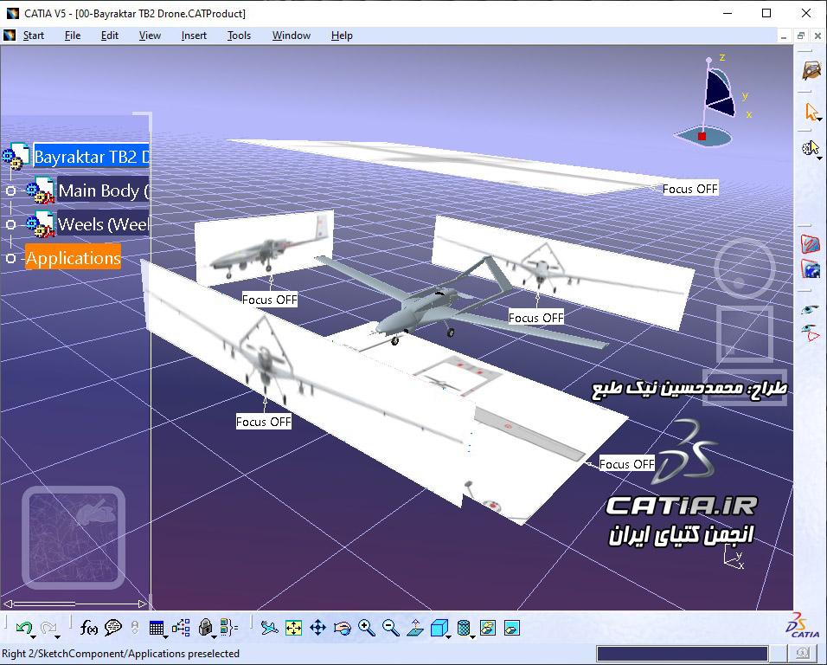Click the status bar command input field
This screenshot has width=827, height=665.
pyautogui.click(x=682, y=654)
